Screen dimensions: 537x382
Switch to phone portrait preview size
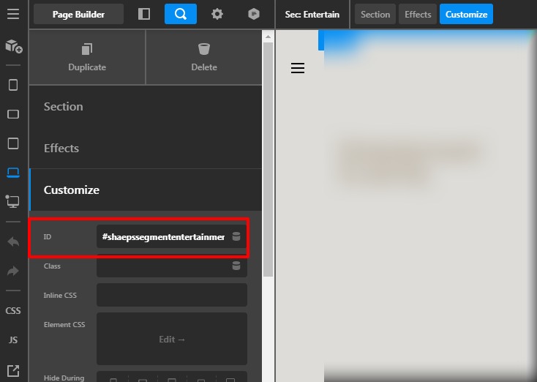[13, 85]
